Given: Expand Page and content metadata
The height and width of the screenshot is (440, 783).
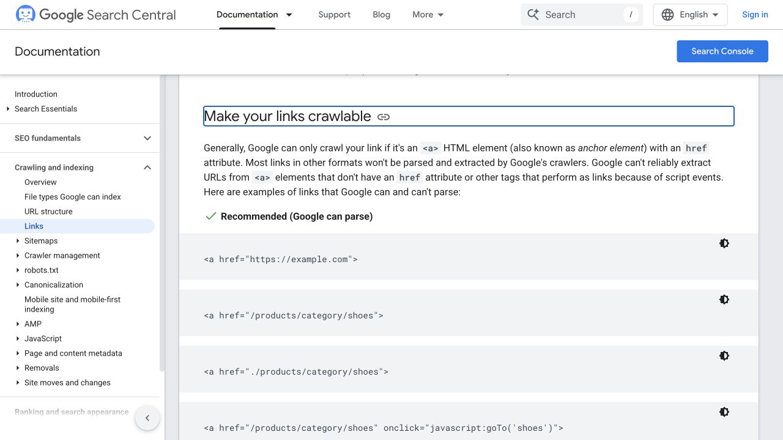Looking at the screenshot, I should pyautogui.click(x=18, y=353).
